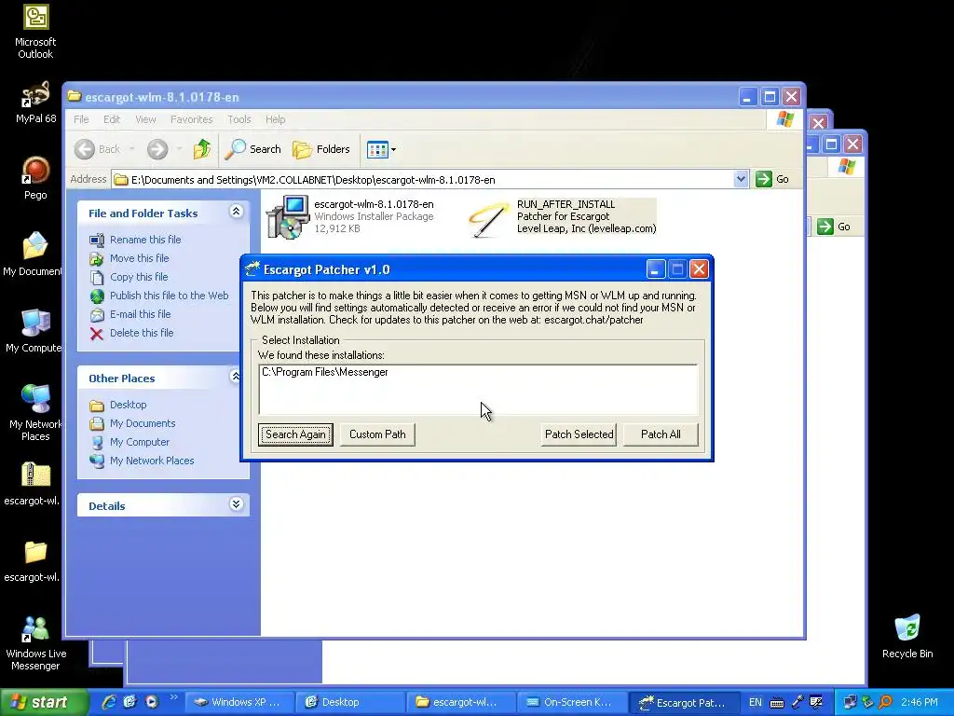The image size is (954, 716).
Task: Click the Patch All button
Action: [x=661, y=434]
